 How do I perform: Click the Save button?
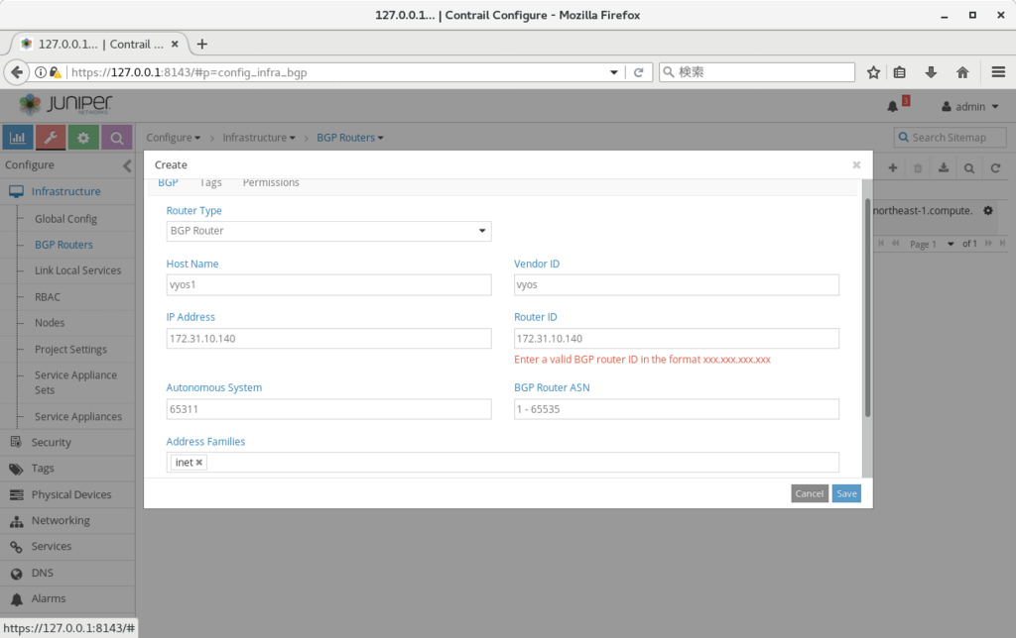point(846,493)
